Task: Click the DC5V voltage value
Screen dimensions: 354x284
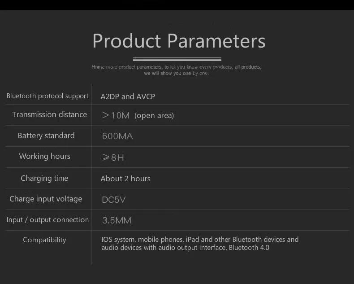Action: coord(113,200)
